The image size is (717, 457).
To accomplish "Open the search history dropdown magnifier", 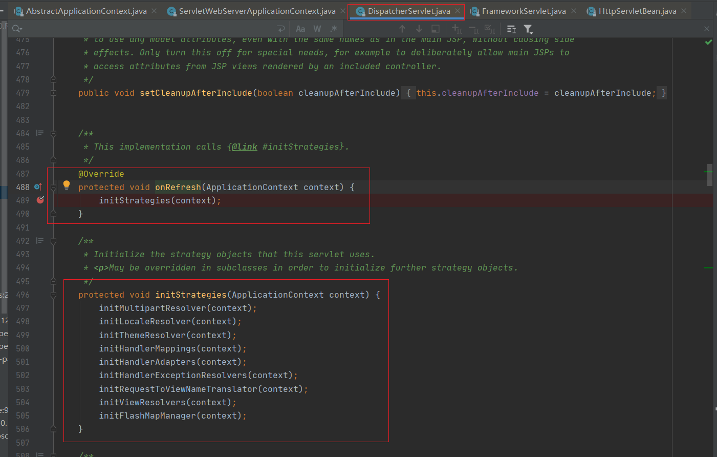I will tap(17, 29).
